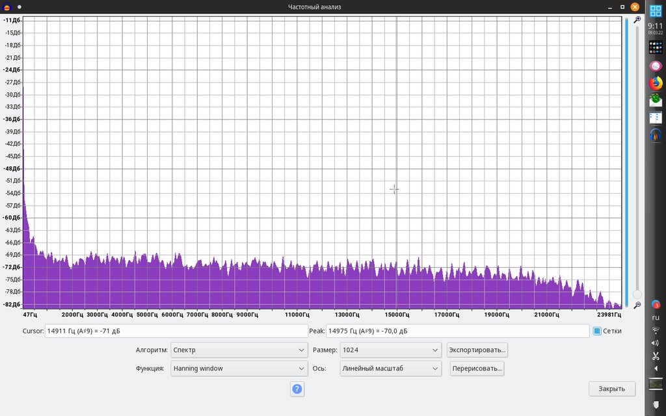Open the system monitor graph widget
Screen dimensions: 666x416
coord(656,383)
